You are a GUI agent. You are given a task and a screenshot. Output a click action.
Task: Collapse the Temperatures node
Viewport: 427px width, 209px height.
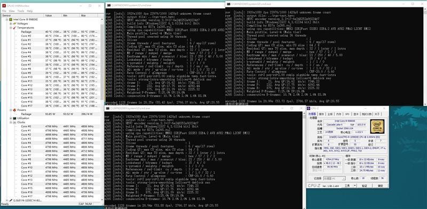click(11, 28)
